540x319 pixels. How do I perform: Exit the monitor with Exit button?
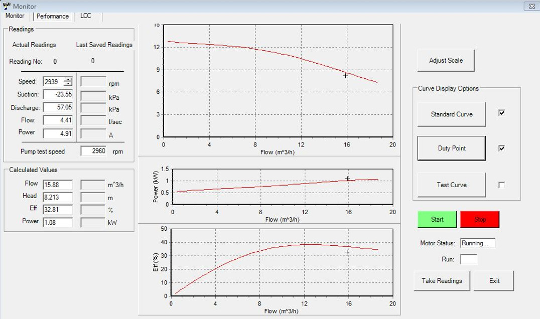coord(494,281)
